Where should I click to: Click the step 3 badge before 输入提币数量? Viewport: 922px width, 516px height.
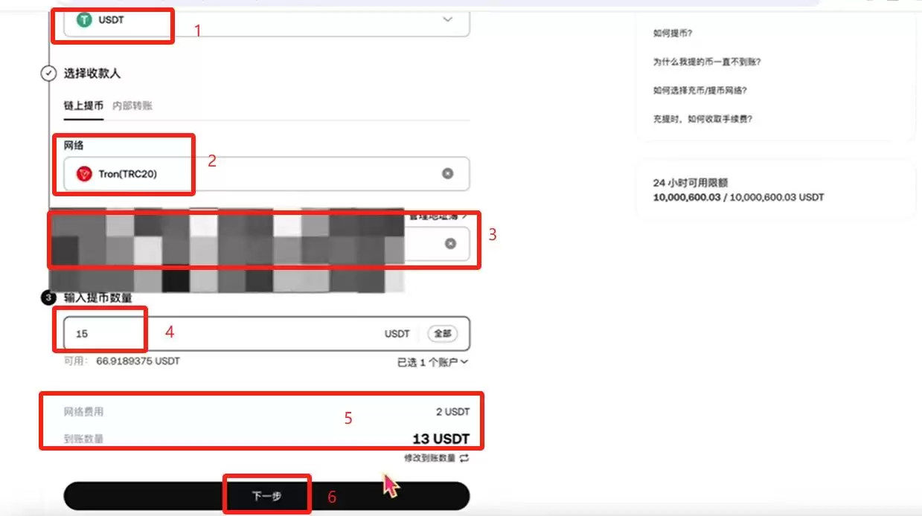coord(48,296)
